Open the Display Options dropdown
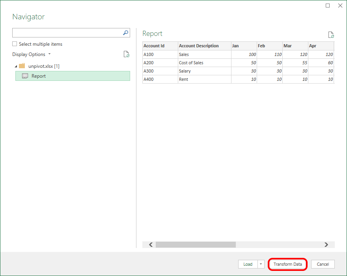 click(32, 54)
